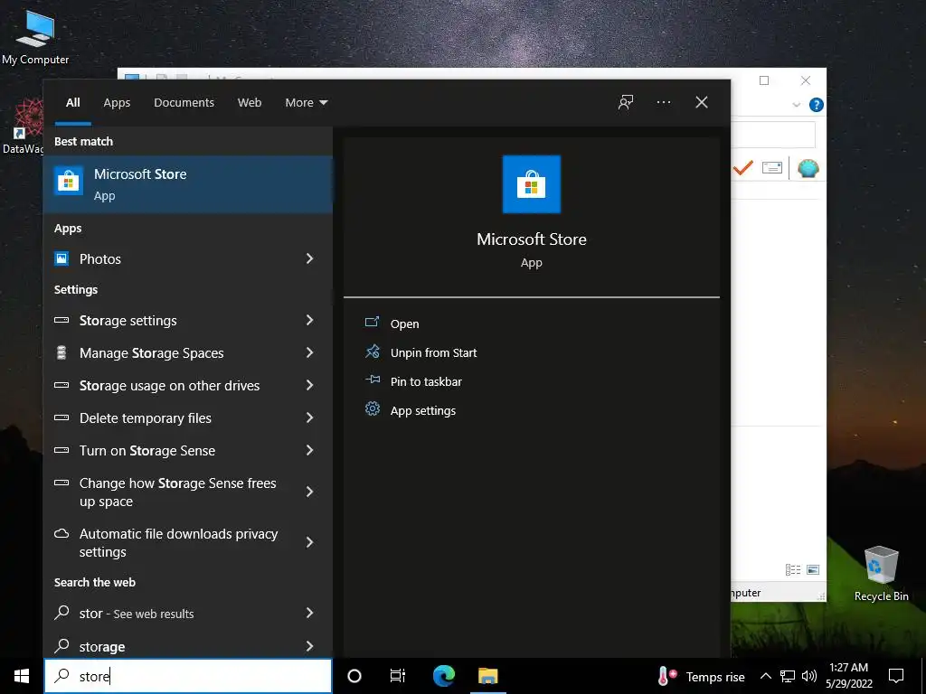926x694 pixels.
Task: Click the shell icon in background window toolbar
Action: pyautogui.click(x=808, y=168)
